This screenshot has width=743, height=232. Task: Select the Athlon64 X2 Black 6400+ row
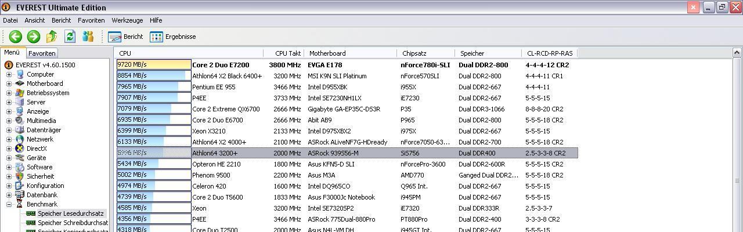pos(347,76)
